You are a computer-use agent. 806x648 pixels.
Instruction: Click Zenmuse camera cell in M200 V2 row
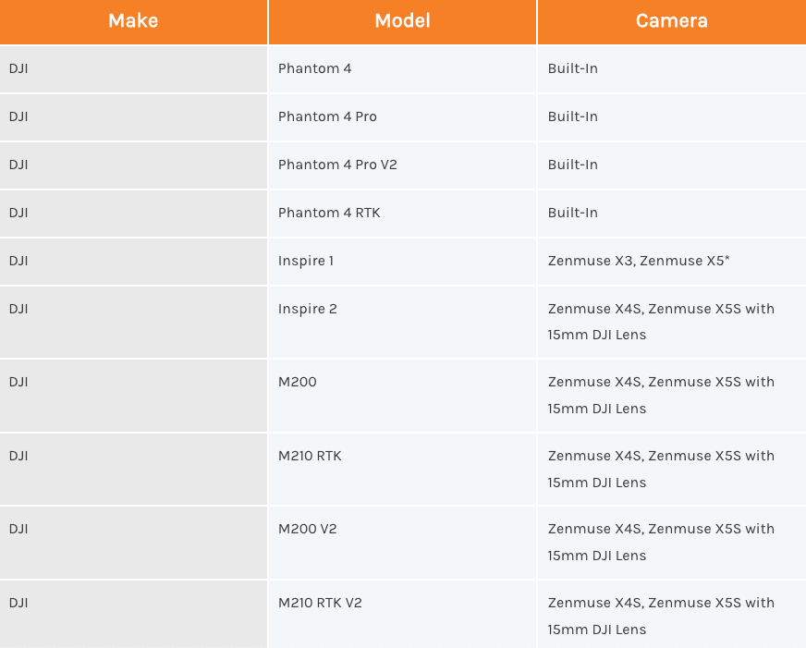point(671,542)
